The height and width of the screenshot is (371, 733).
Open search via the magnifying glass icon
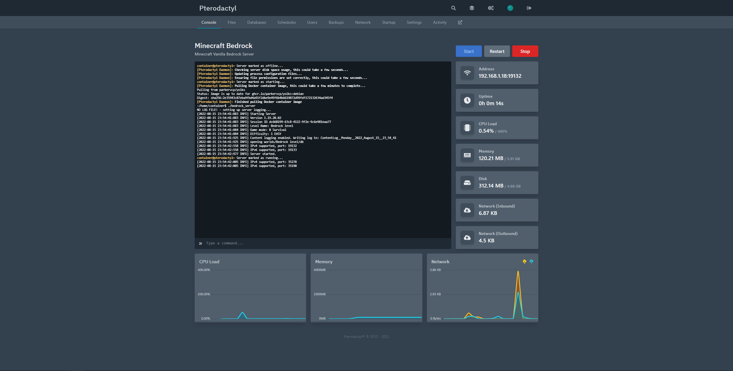pyautogui.click(x=453, y=8)
